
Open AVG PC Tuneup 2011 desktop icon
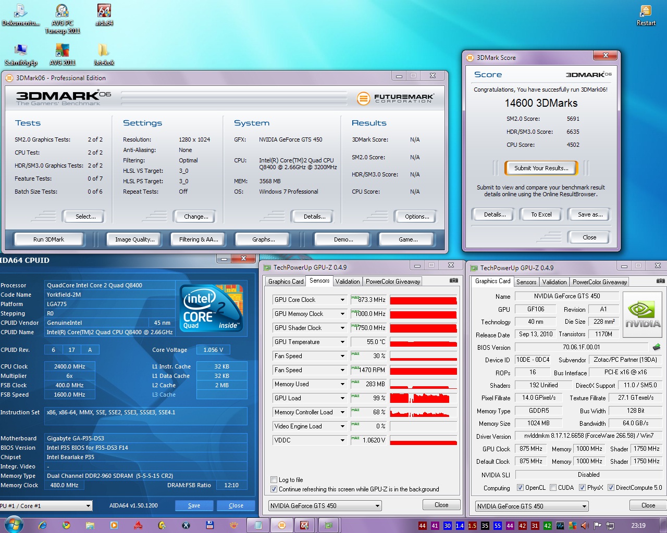pyautogui.click(x=62, y=19)
